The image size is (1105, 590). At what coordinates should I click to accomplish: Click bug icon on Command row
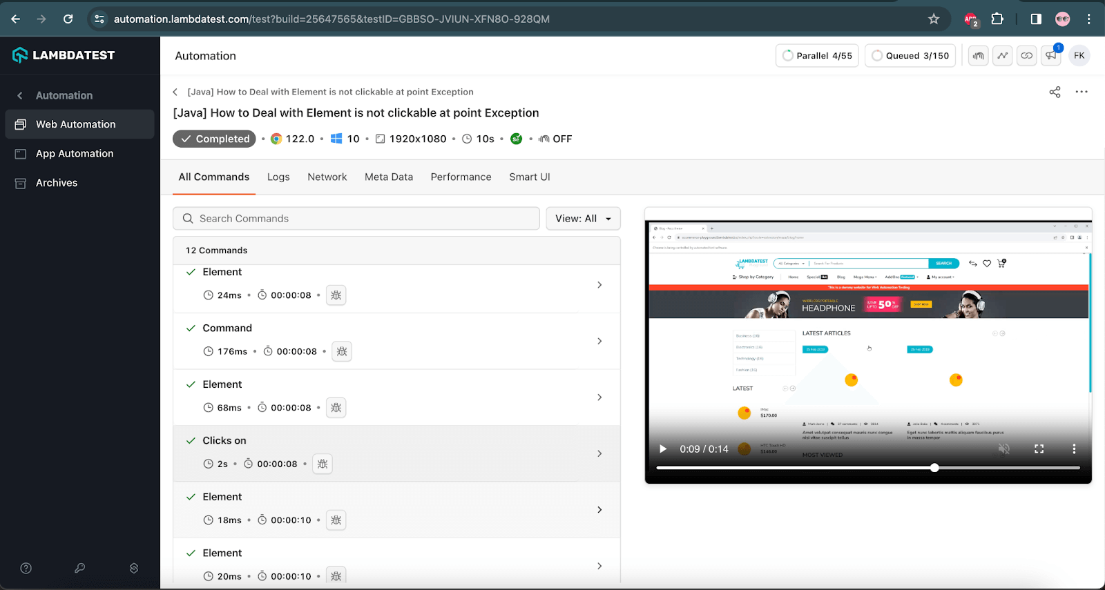(x=342, y=351)
